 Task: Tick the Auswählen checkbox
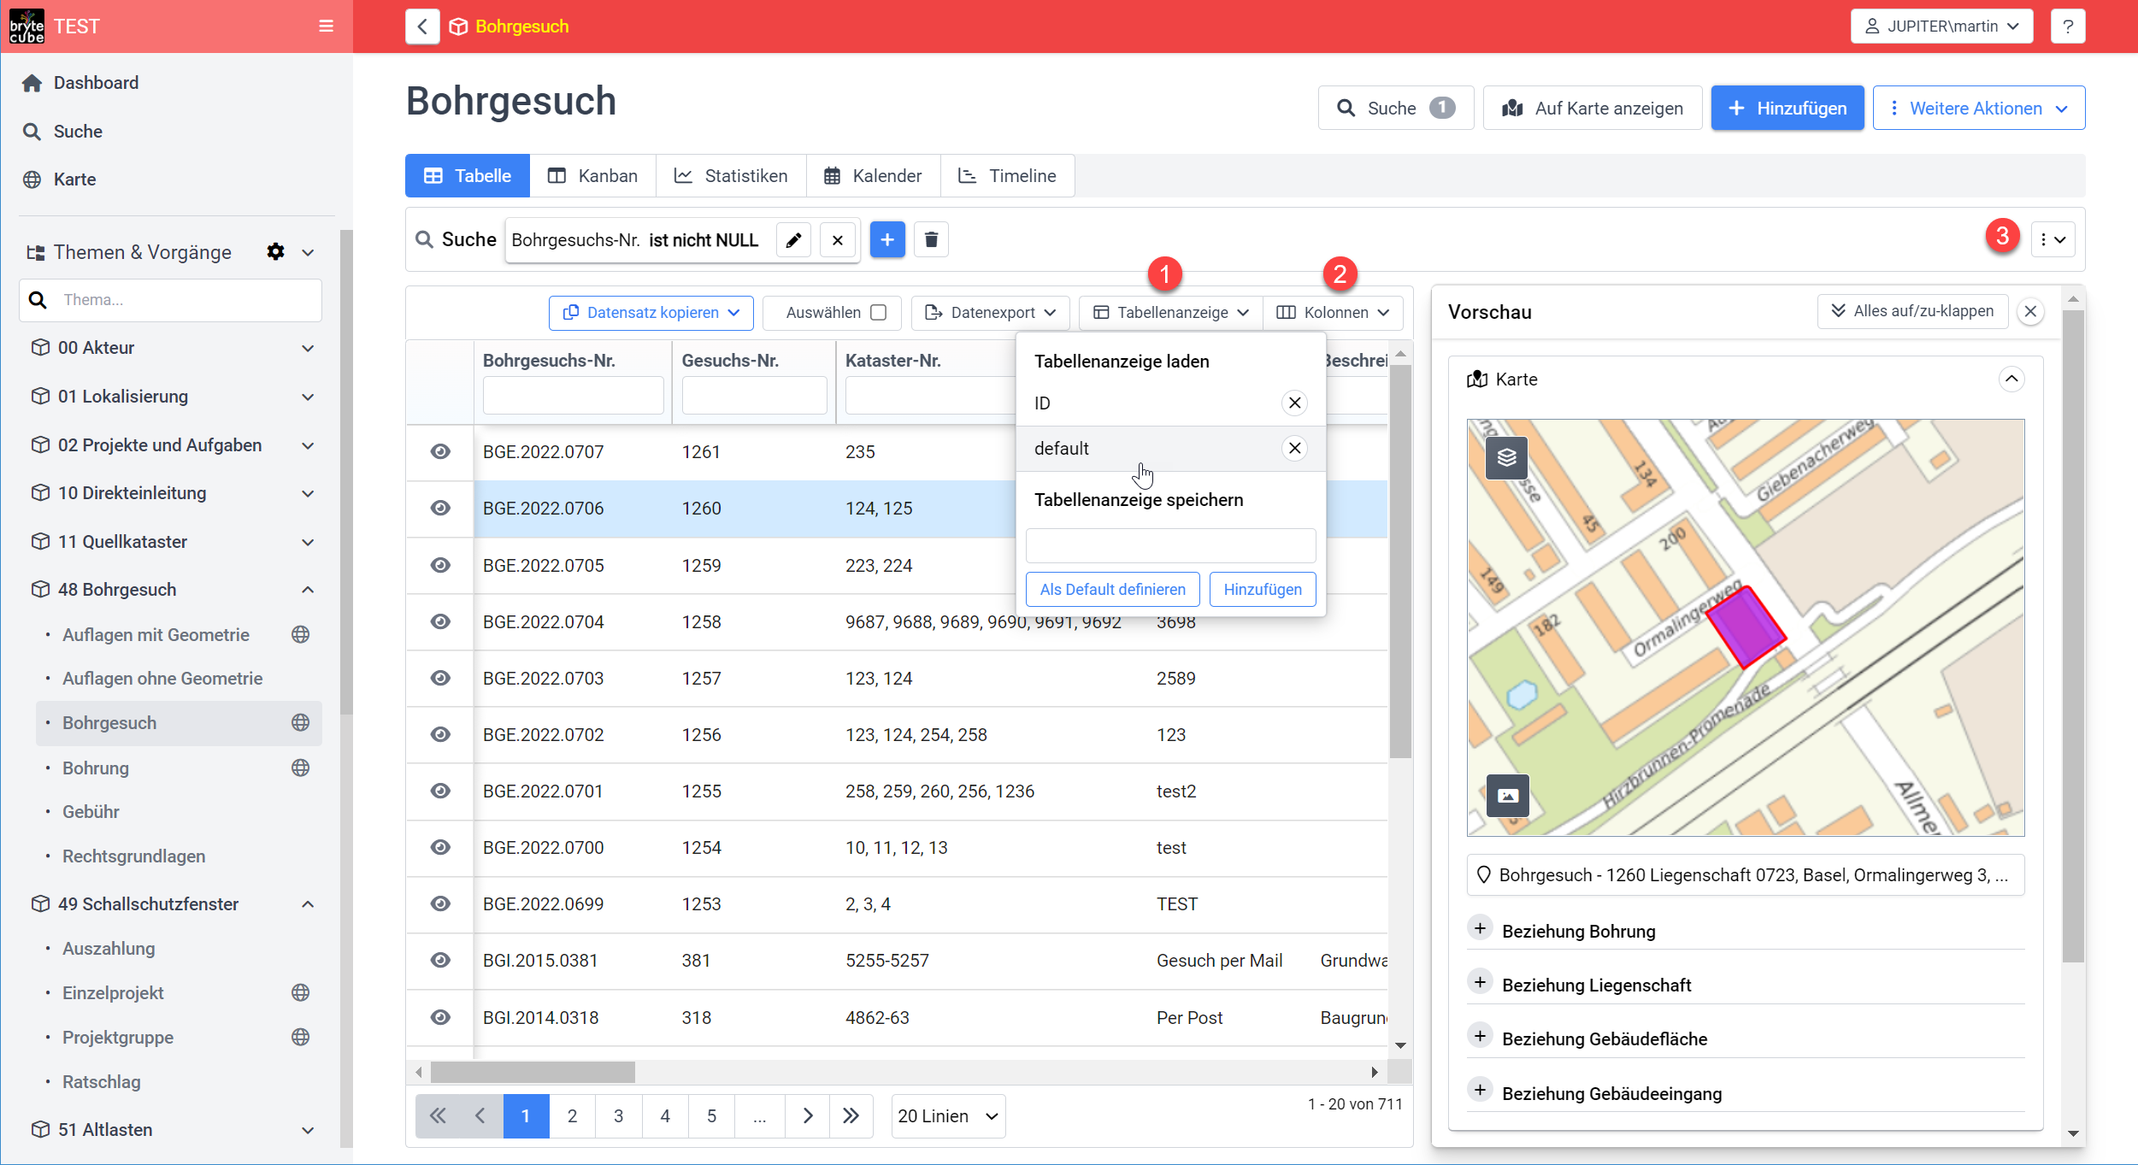tap(878, 312)
